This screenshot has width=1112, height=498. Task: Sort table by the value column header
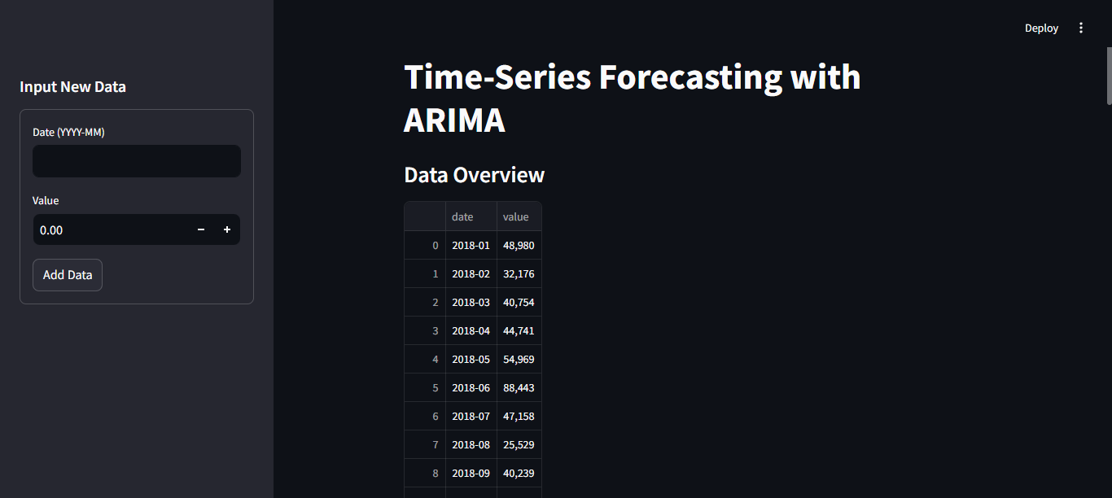pos(519,216)
